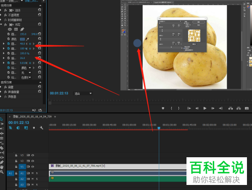252x190 pixels.
Task: Click the pen mask drawing icon
Action: (22, 29)
